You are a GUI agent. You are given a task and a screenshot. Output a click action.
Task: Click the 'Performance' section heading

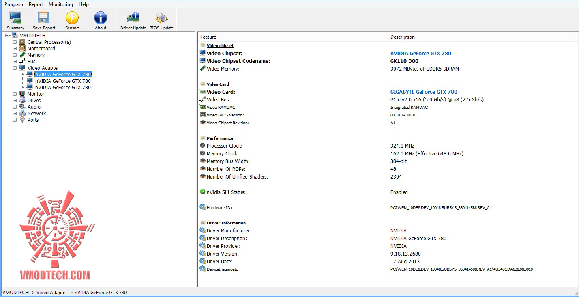[220, 138]
